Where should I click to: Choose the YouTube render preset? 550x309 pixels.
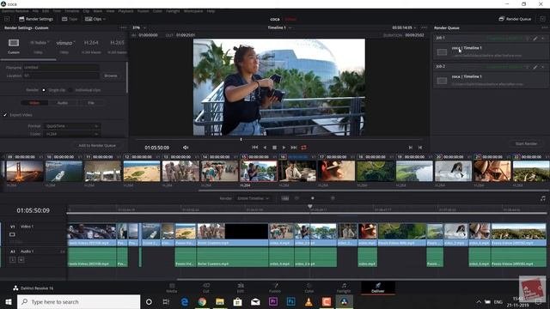coord(39,45)
